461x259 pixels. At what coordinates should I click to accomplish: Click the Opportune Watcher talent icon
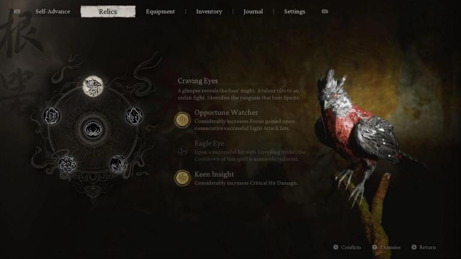(182, 120)
